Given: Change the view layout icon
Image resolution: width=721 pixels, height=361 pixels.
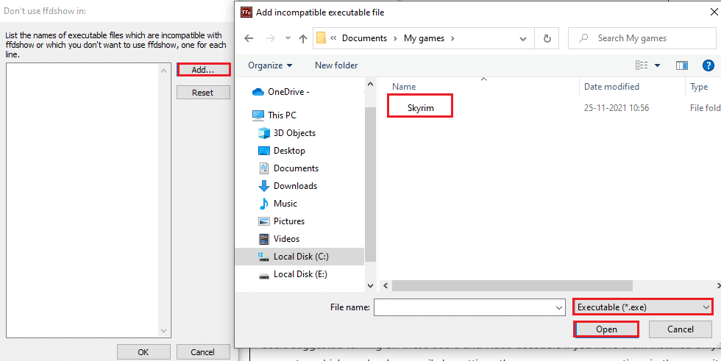Looking at the screenshot, I should pos(642,65).
